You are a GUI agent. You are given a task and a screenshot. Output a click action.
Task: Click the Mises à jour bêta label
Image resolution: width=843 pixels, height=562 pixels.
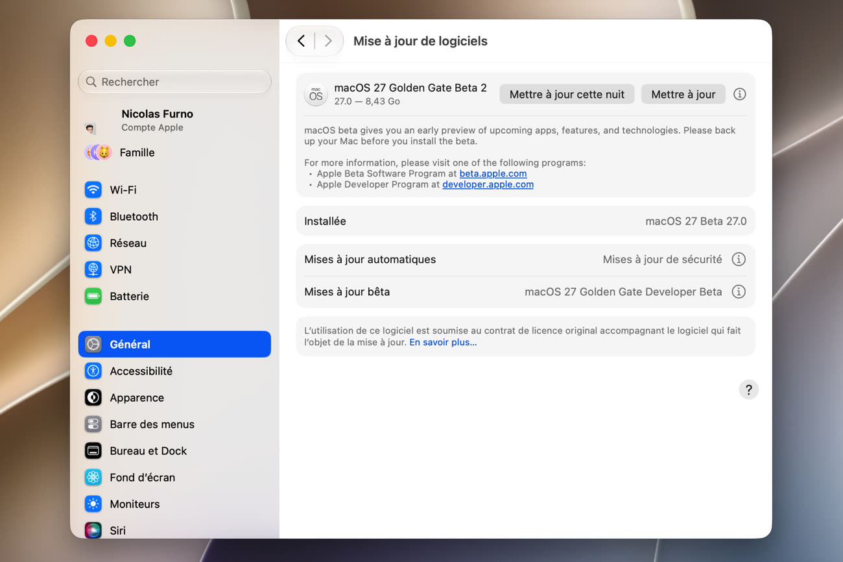point(347,291)
